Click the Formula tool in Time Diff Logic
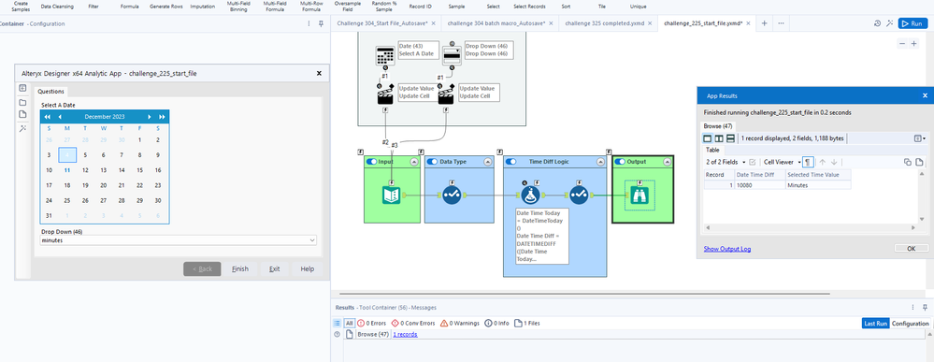The height and width of the screenshot is (362, 934). click(530, 195)
